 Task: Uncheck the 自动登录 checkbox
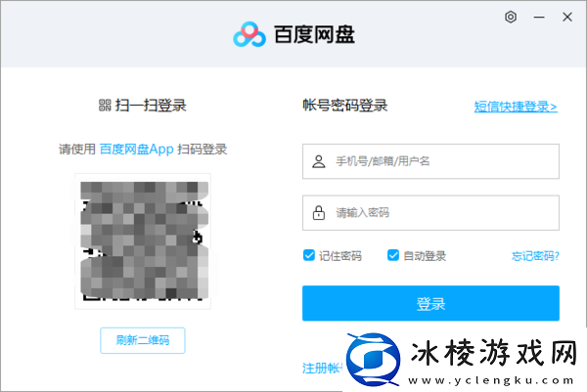pyautogui.click(x=393, y=255)
